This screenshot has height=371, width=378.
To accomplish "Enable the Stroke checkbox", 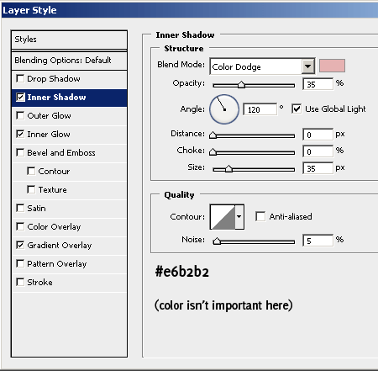I will coord(20,282).
